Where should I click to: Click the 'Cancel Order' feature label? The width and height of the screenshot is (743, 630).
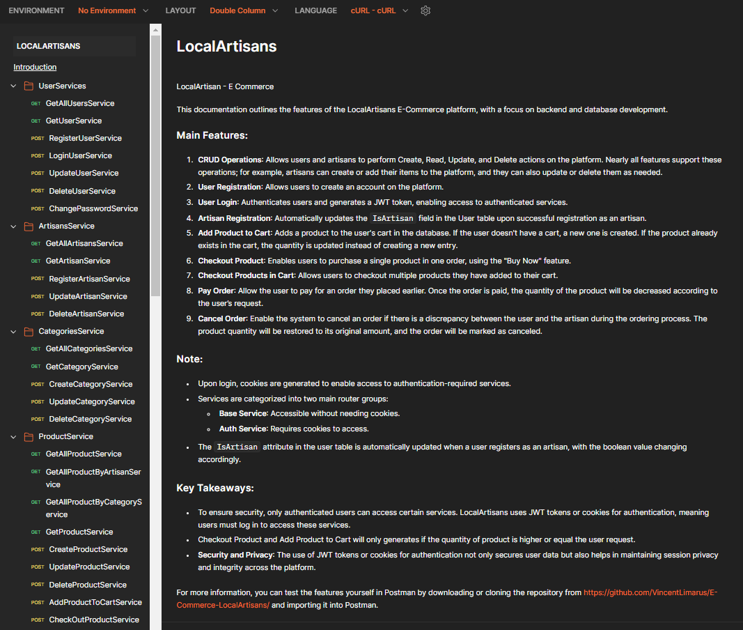pos(222,318)
